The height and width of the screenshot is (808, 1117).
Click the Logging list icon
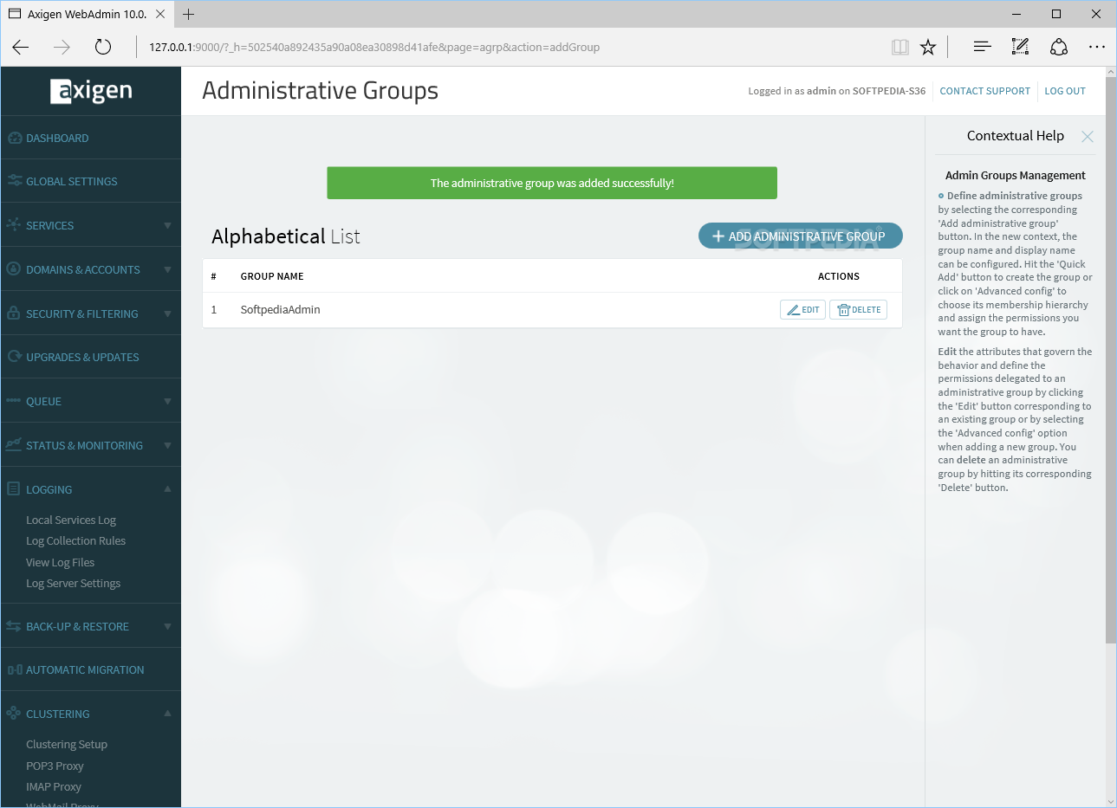[x=14, y=489]
